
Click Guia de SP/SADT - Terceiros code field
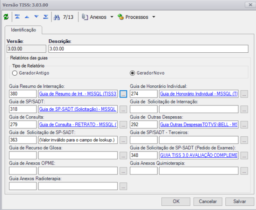click(144, 140)
